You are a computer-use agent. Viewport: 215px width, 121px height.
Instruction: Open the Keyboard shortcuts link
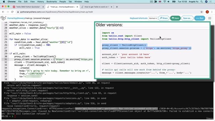coord(139,18)
